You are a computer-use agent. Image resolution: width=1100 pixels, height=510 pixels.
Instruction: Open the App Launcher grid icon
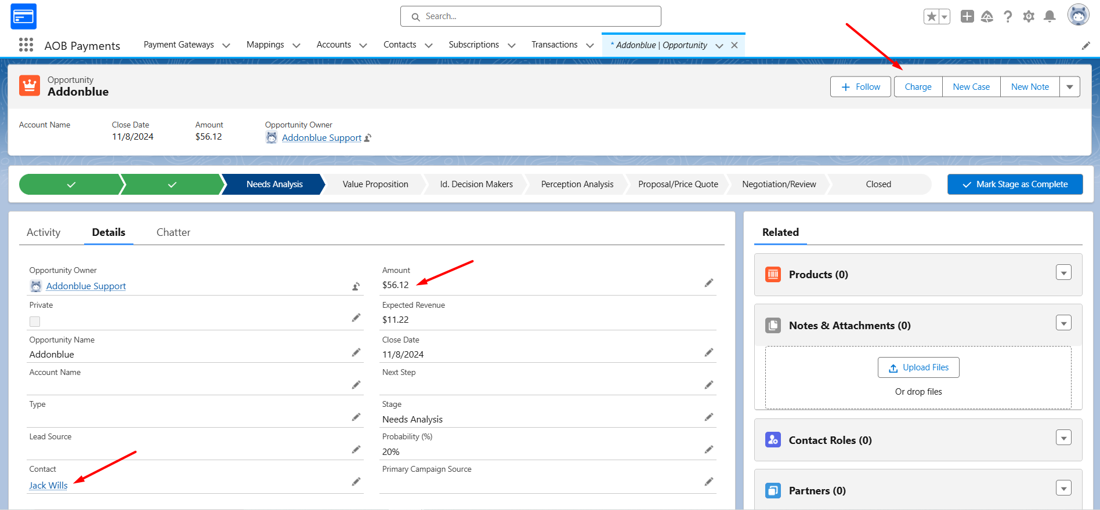pyautogui.click(x=26, y=45)
